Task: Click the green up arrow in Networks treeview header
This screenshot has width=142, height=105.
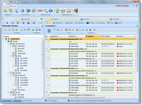Action: click(42, 26)
